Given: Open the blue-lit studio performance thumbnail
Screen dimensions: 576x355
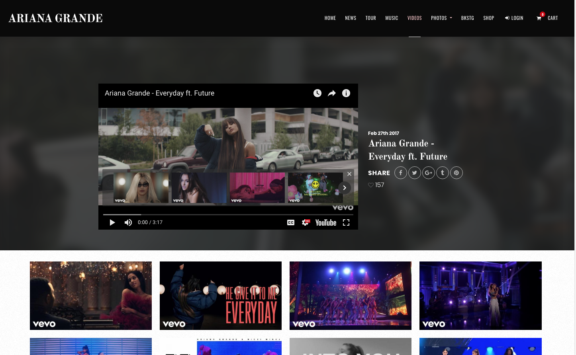Looking at the screenshot, I should pos(480,296).
